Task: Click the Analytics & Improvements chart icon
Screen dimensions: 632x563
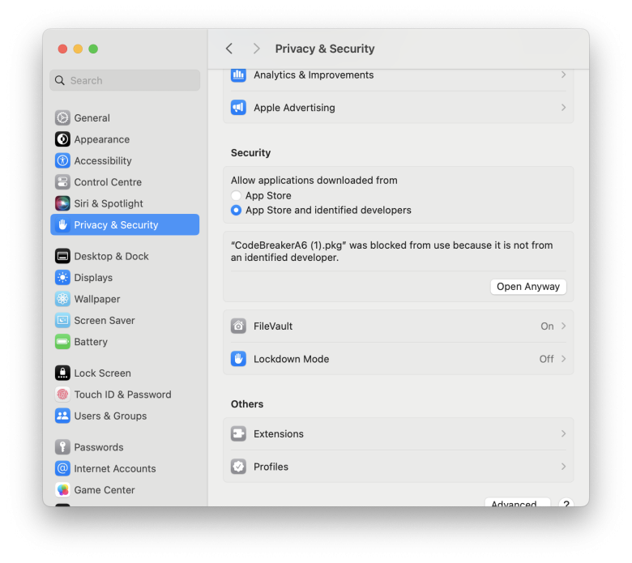Action: (x=238, y=75)
